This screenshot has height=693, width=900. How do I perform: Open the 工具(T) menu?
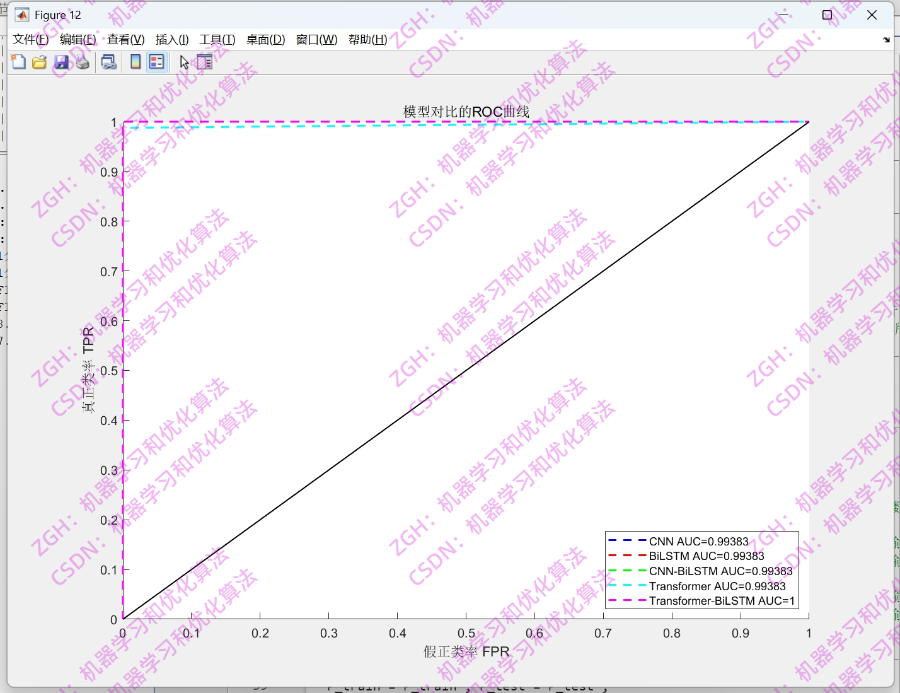coord(217,39)
